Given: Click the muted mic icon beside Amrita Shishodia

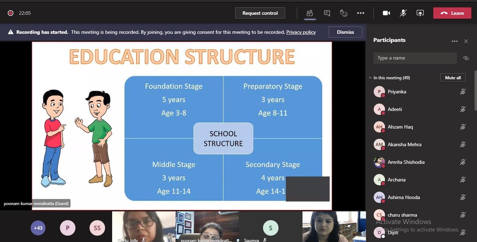Looking at the screenshot, I should [463, 162].
